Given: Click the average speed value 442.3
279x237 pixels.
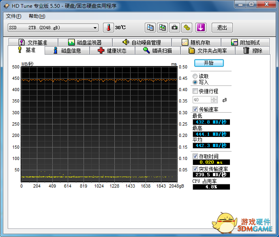Looking at the screenshot, I should [211, 145].
